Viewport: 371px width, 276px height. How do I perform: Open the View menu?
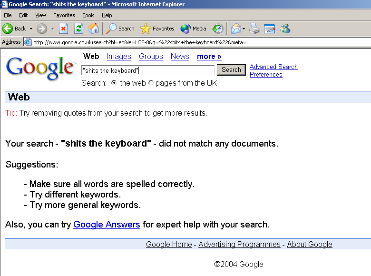tap(40, 15)
